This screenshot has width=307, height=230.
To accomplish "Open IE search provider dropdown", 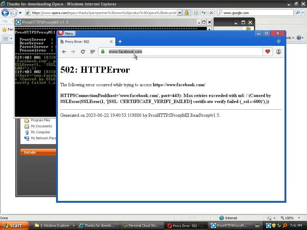I will (x=303, y=13).
